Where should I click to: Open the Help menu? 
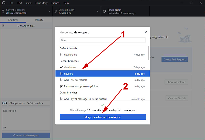(66, 3)
